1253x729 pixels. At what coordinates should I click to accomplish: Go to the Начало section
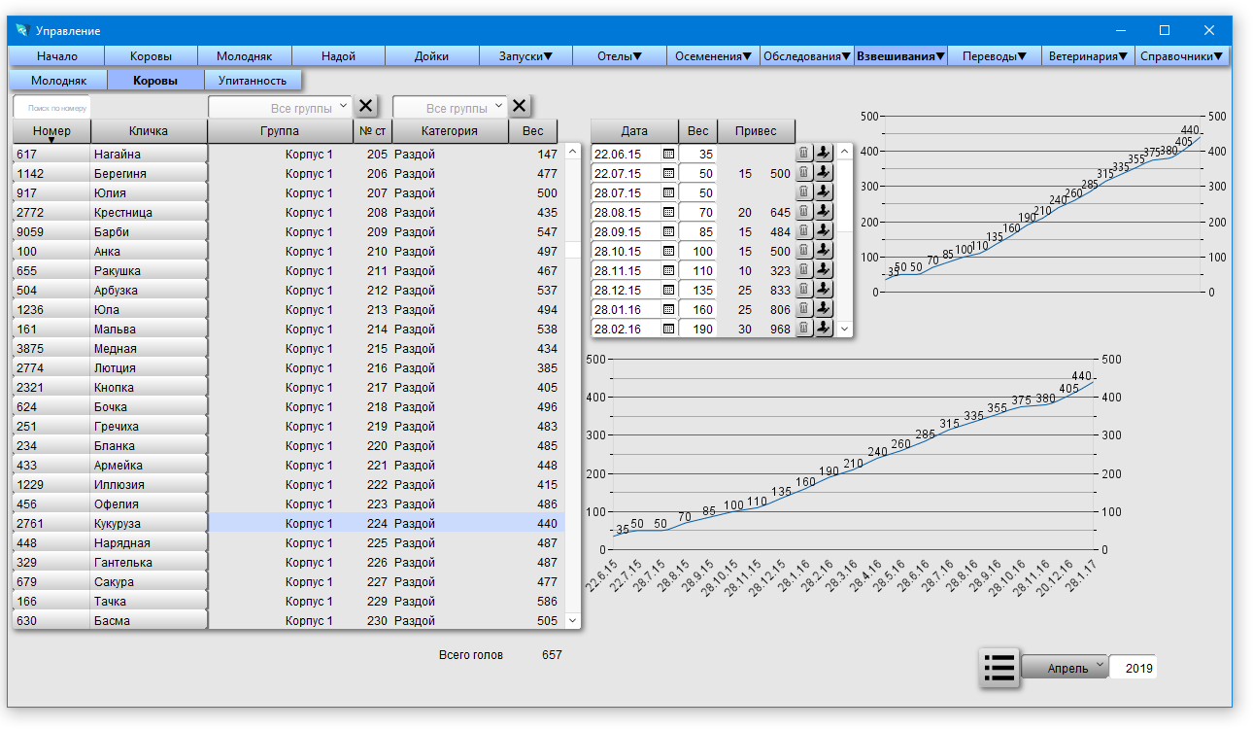click(56, 56)
